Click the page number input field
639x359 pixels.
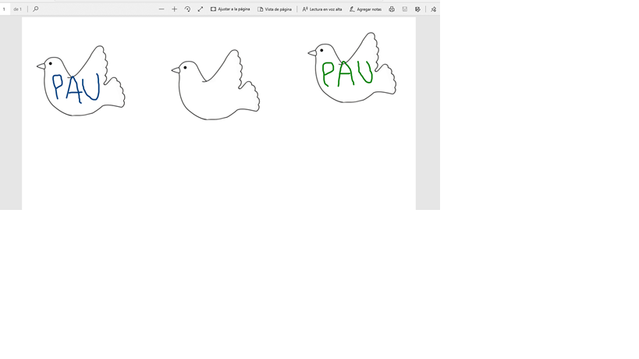(x=5, y=9)
